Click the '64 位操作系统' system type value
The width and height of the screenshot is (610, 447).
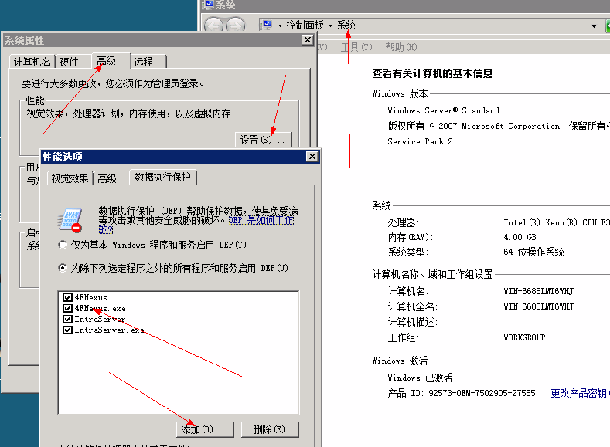(533, 252)
